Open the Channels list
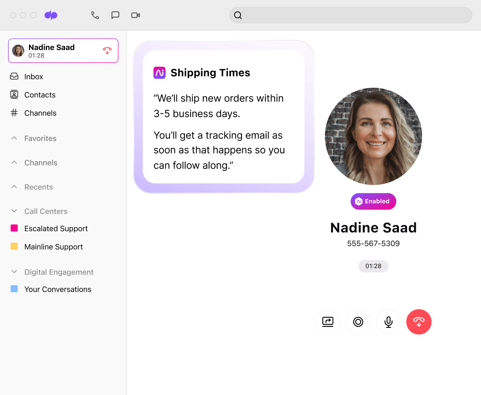The image size is (481, 395). tap(41, 113)
